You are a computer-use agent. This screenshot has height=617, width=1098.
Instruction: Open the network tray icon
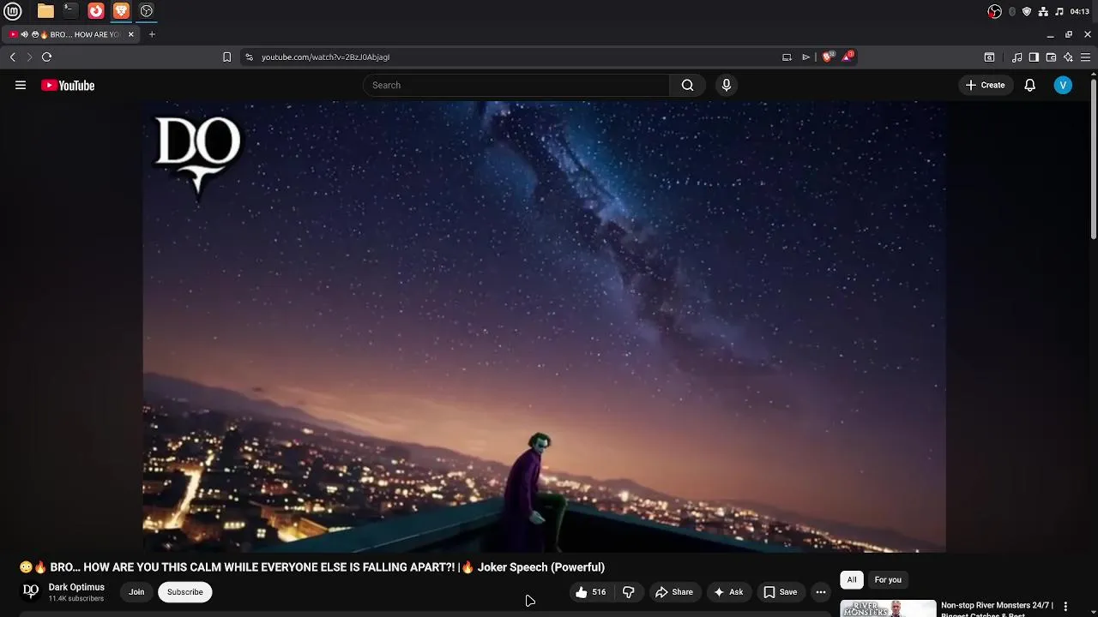(1043, 11)
